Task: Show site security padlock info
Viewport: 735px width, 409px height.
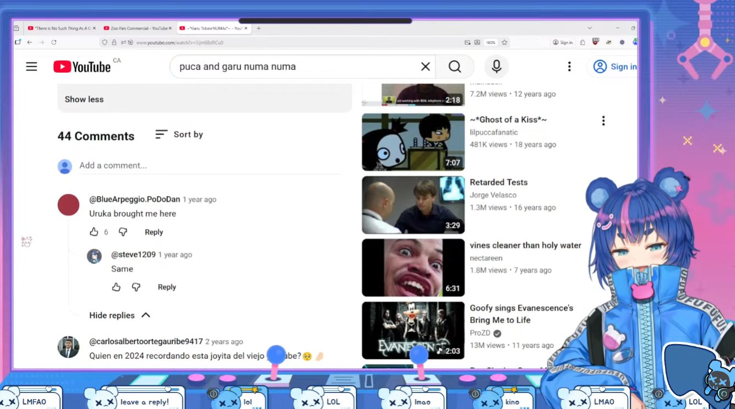Action: point(114,42)
